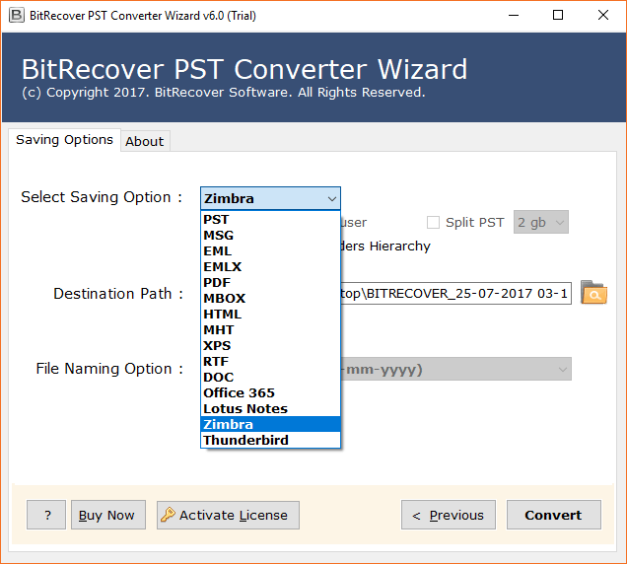Screen dimensions: 627x564
Task: Enable the Split PST checkbox
Action: [x=433, y=223]
